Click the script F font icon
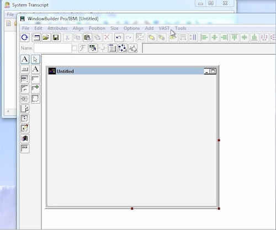The image size is (276, 230). [83, 49]
